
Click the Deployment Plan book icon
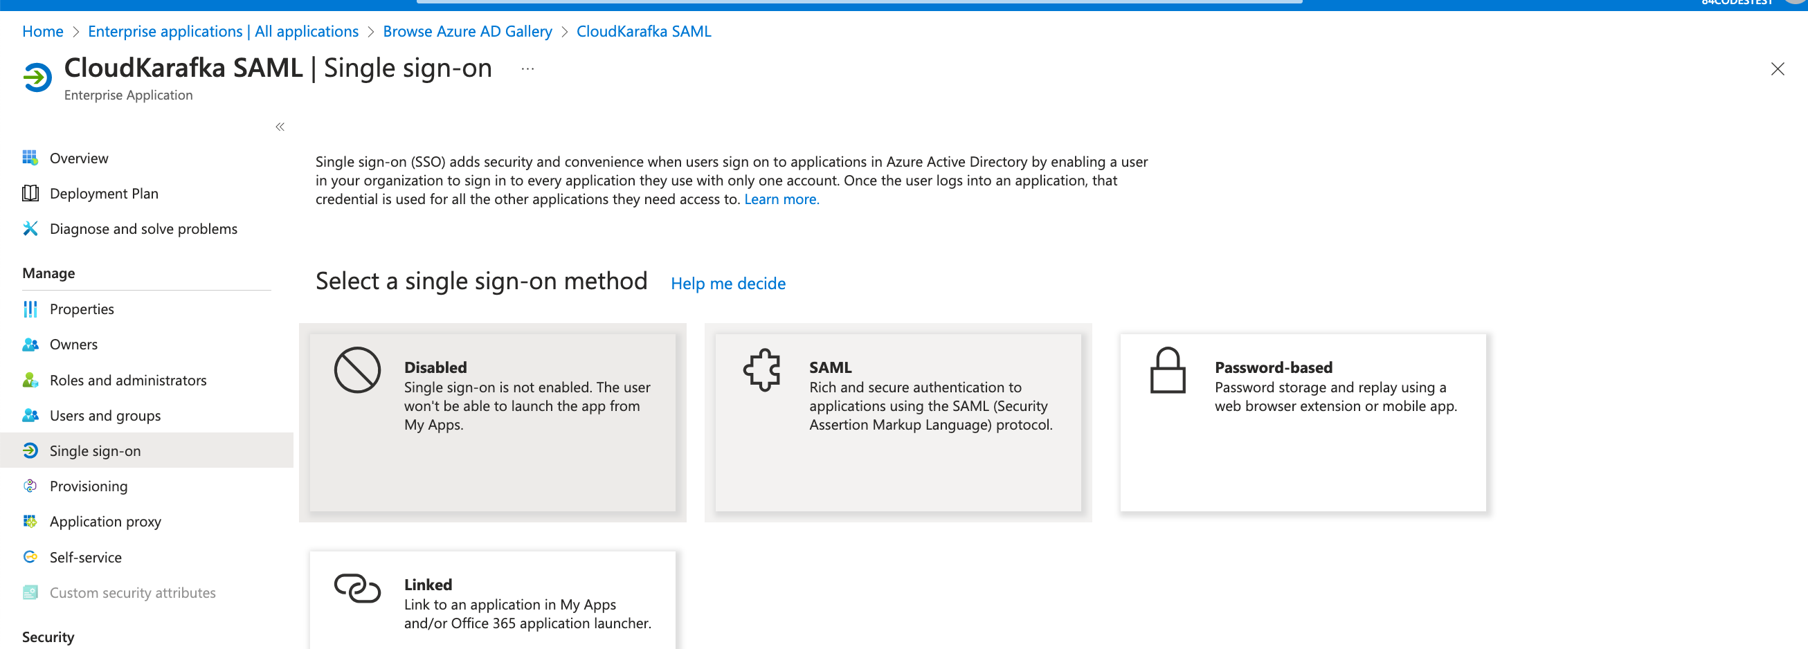[30, 193]
